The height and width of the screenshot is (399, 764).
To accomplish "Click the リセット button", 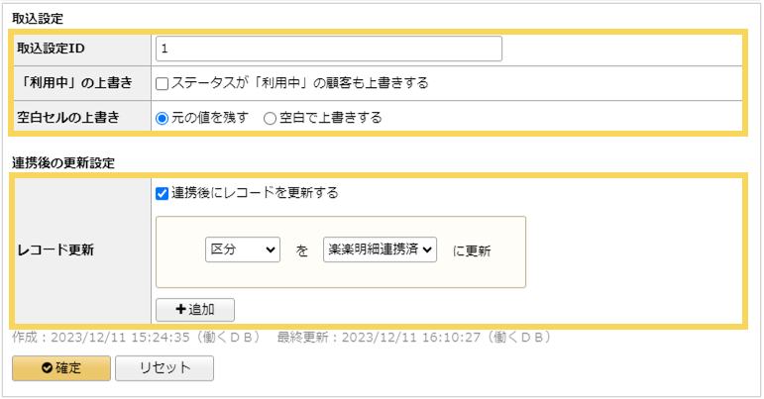I will point(164,367).
